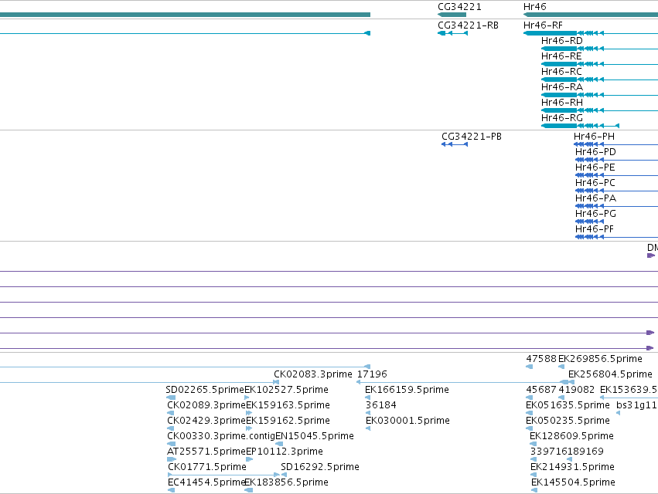Select the Hr46-PH protein label
658x494 pixels.
click(x=594, y=137)
